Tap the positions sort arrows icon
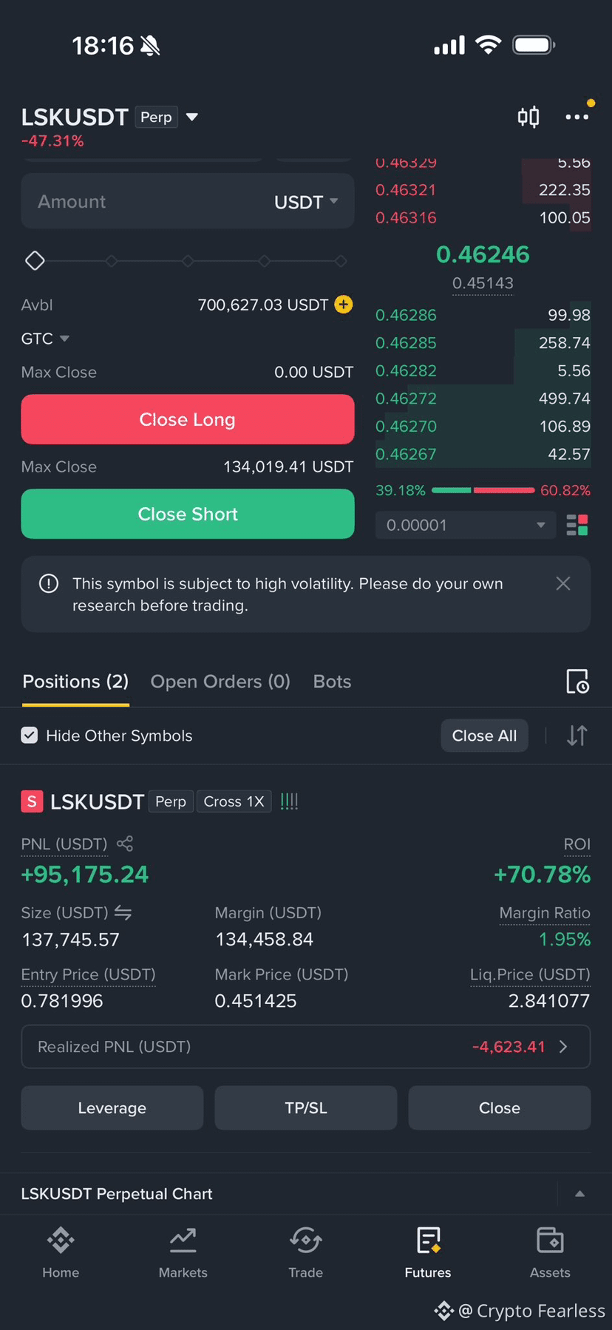This screenshot has height=1330, width=612. 577,736
